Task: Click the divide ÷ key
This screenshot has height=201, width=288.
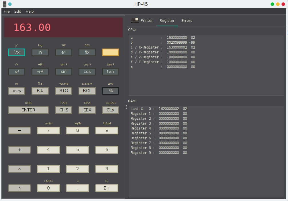Action: 19,188
